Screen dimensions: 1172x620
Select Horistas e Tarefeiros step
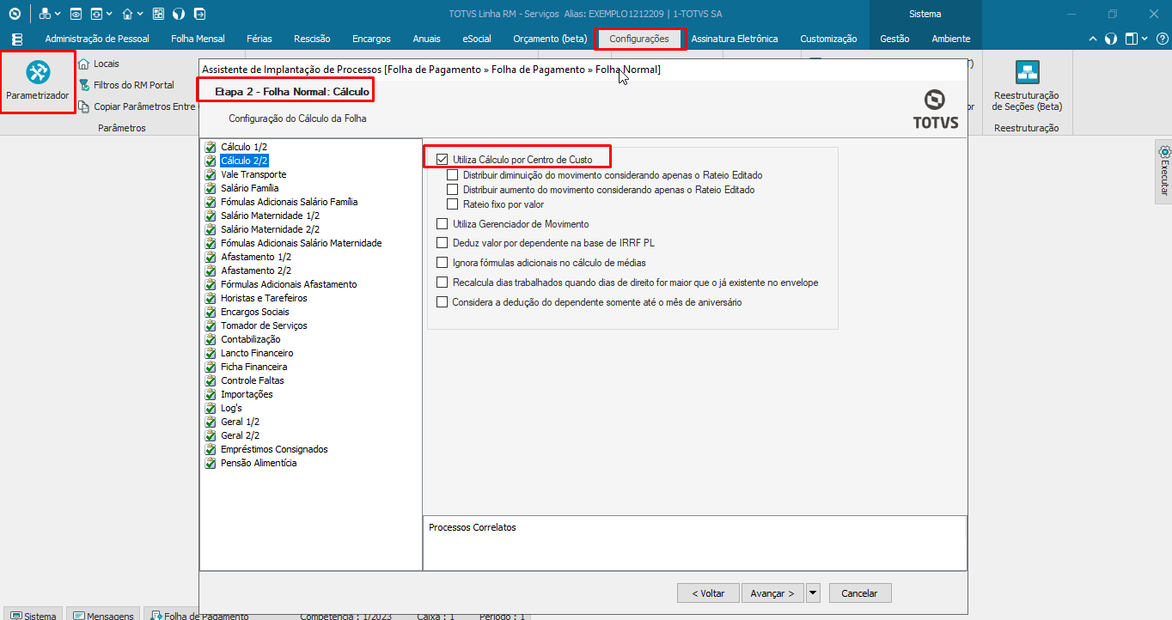[264, 298]
